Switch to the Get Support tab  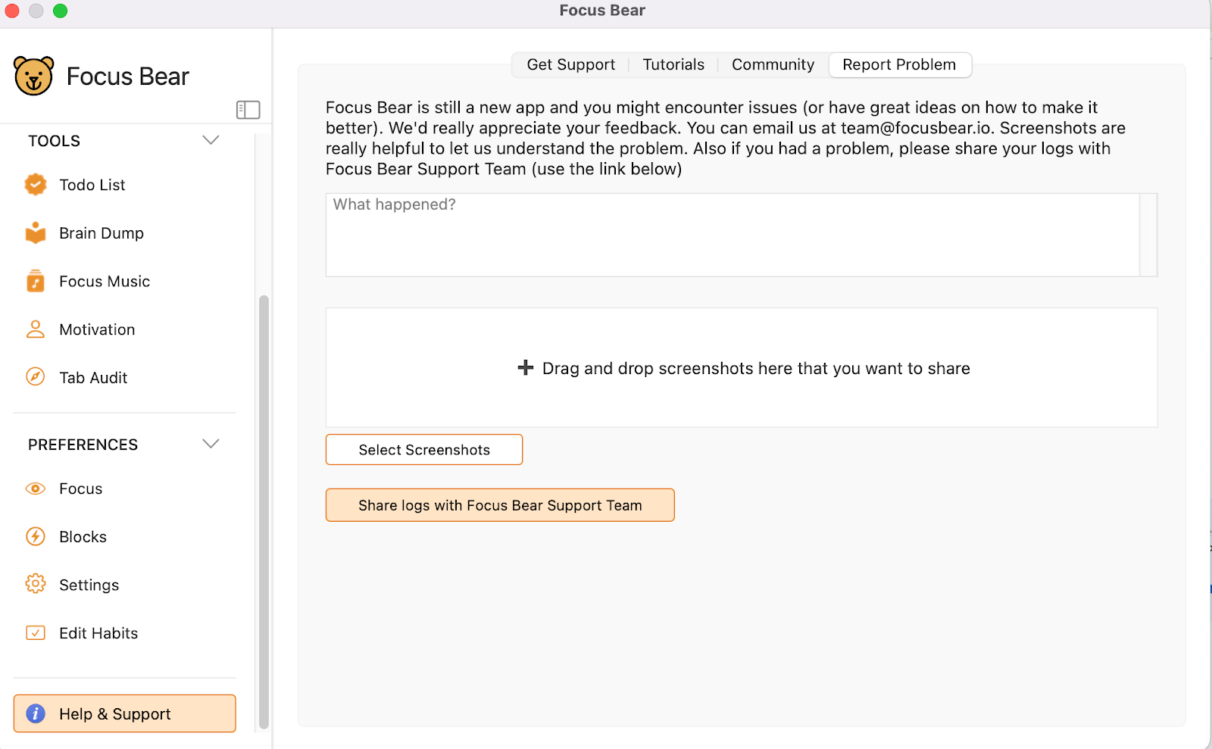(x=571, y=64)
